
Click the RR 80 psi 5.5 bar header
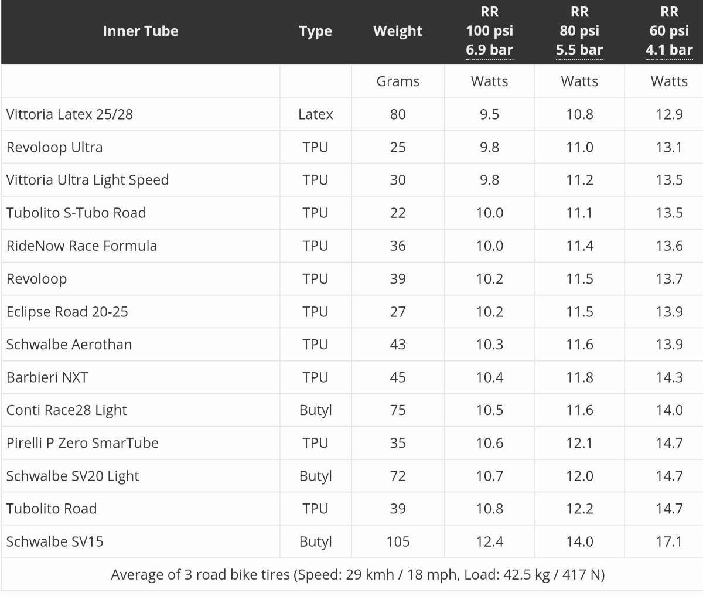coord(579,31)
